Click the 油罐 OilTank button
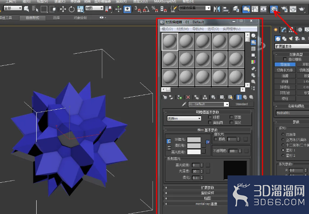309x214 pixels. 285,76
